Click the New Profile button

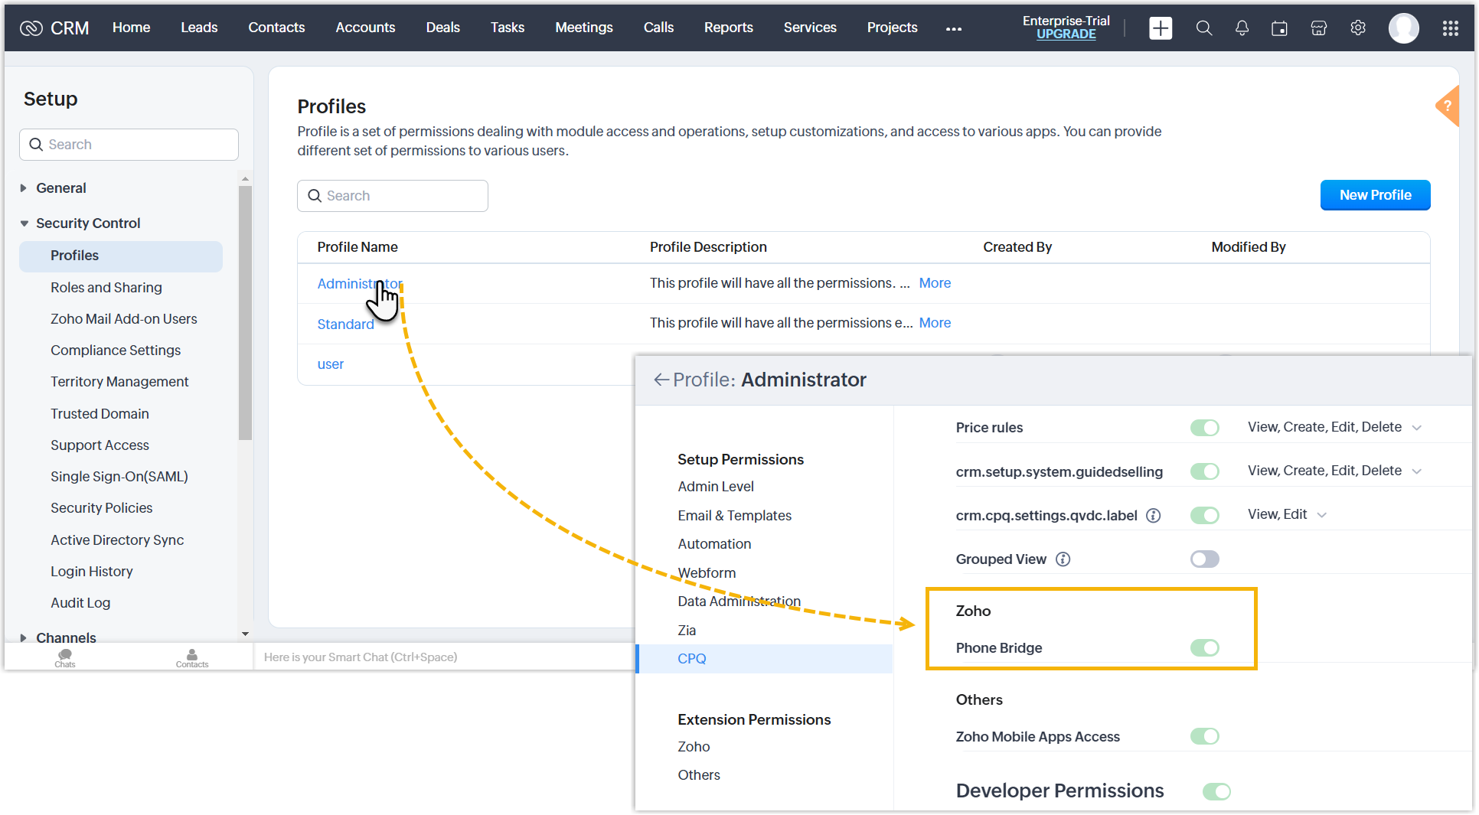[x=1374, y=195]
